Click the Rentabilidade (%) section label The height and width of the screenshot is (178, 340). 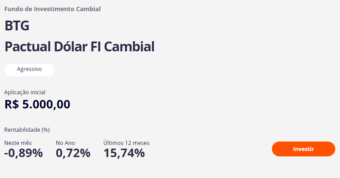[x=27, y=130]
